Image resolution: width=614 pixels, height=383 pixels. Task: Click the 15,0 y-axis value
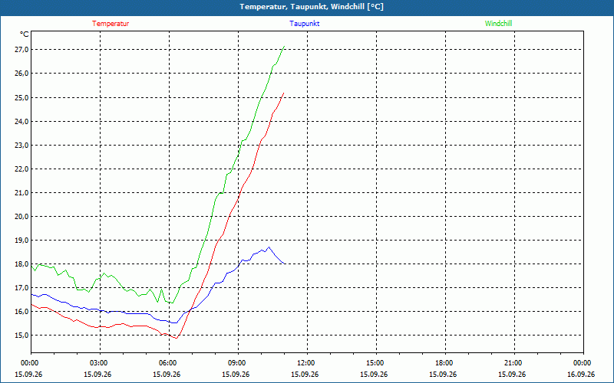coord(21,336)
